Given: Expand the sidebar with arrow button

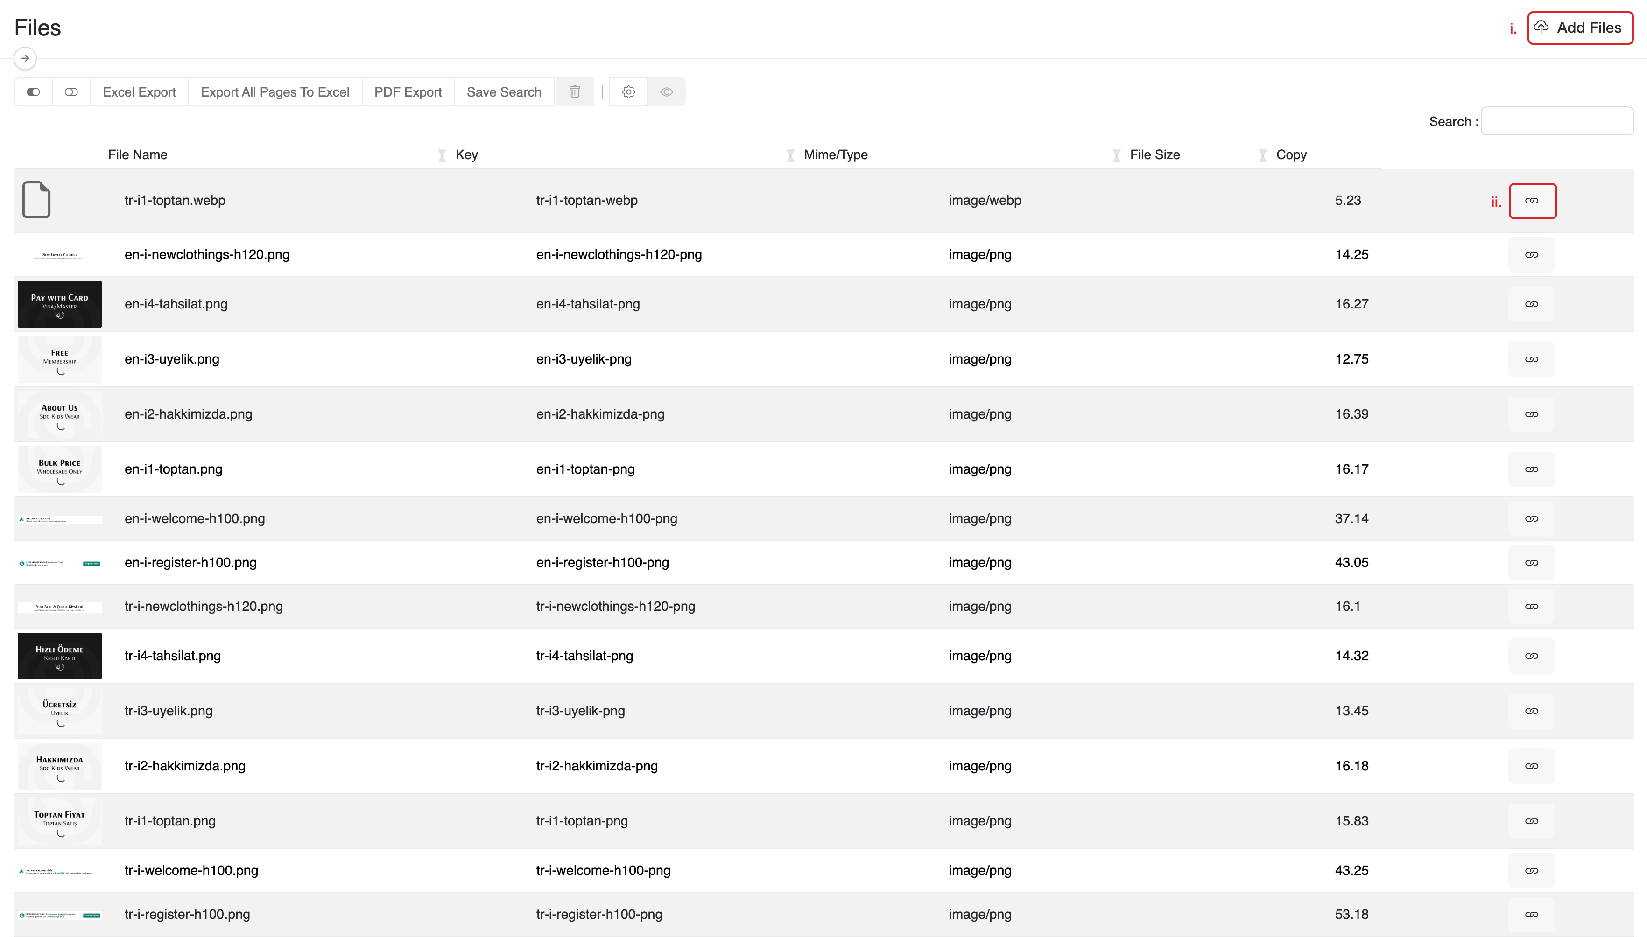Looking at the screenshot, I should pos(25,59).
